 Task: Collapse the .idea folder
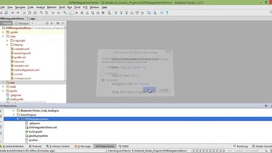(3, 37)
